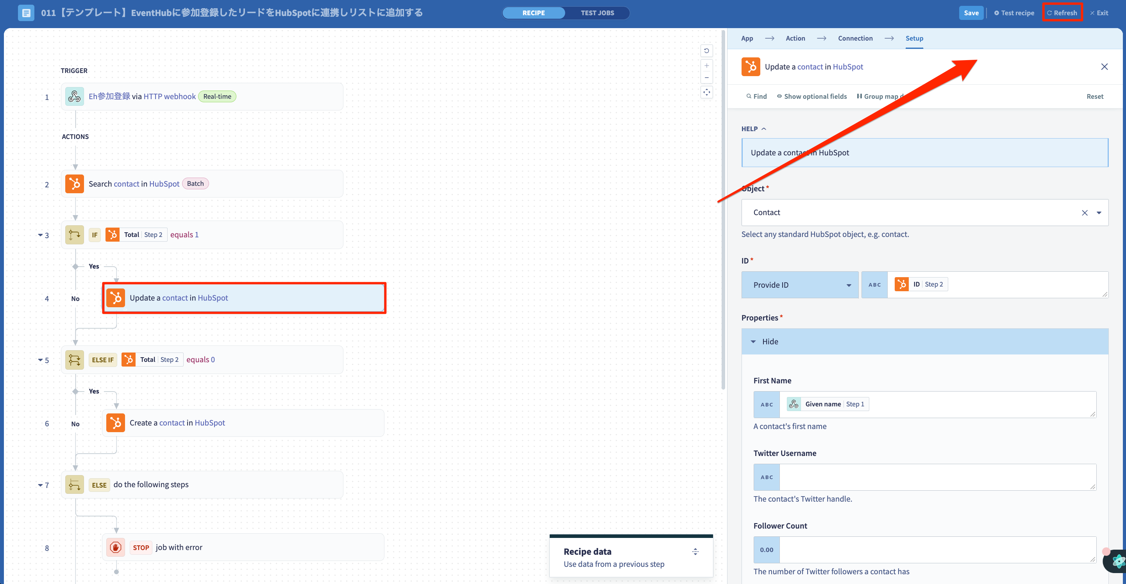
Task: Click Find in the setup toolbar
Action: [756, 96]
